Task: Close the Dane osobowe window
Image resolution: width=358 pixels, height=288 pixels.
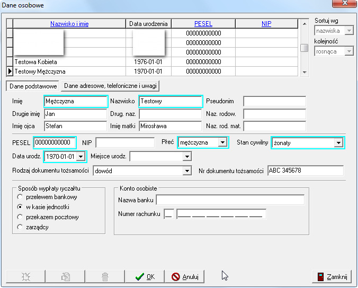Action: tap(344, 3)
